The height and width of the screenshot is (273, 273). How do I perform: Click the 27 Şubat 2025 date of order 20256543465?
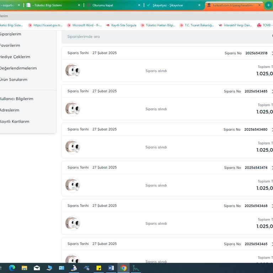[x=105, y=244]
